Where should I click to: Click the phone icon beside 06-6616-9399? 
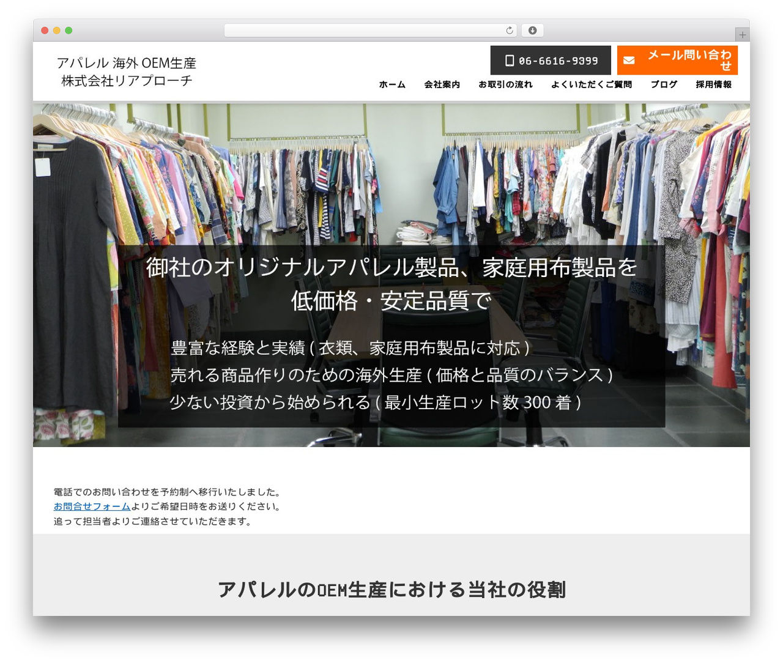click(510, 61)
